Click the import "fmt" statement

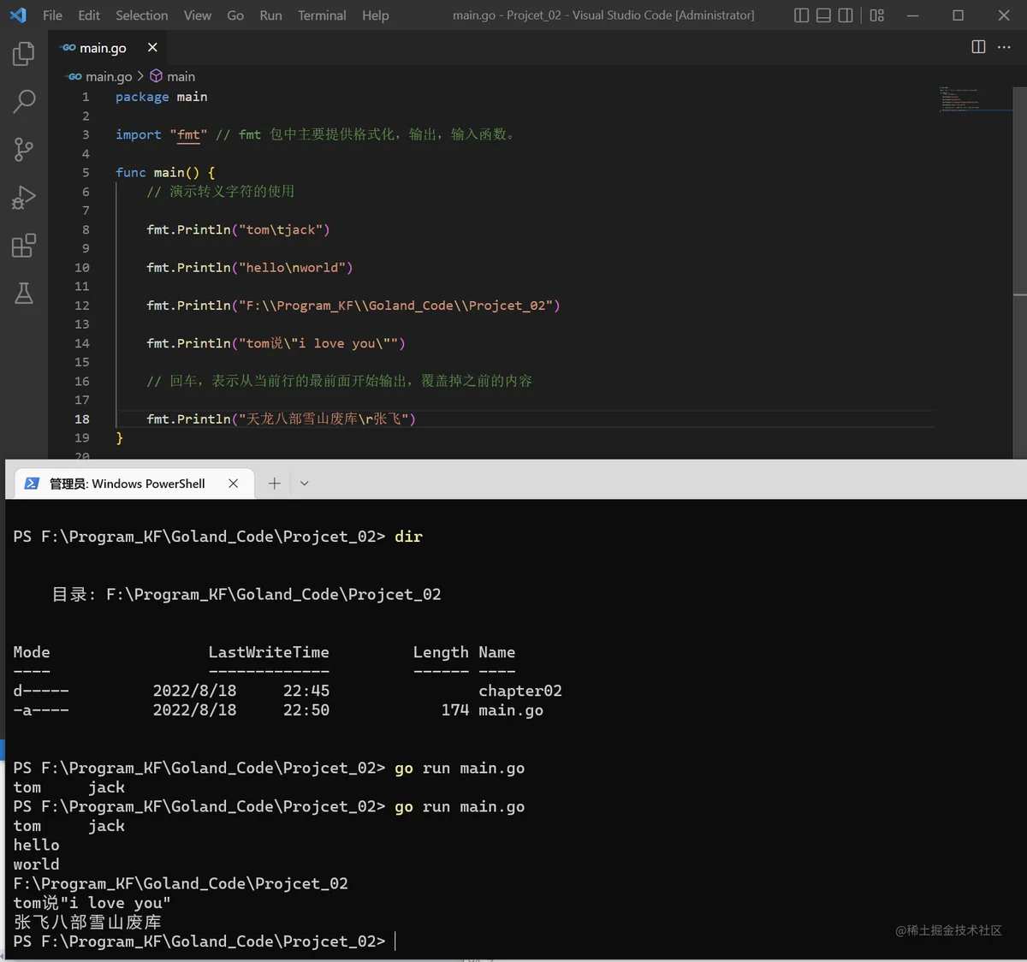162,134
